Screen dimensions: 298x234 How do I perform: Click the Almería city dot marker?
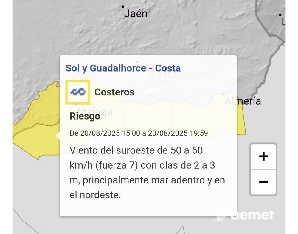[x=223, y=94]
